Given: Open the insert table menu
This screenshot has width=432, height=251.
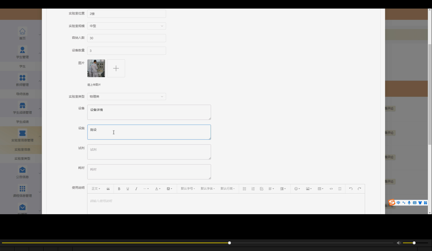Looking at the screenshot, I should [320, 189].
